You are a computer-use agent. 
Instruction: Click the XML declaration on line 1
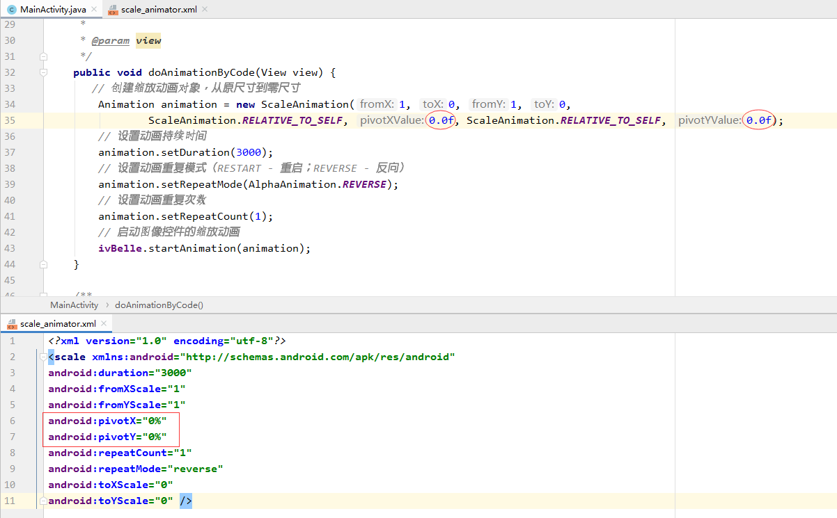tap(167, 341)
